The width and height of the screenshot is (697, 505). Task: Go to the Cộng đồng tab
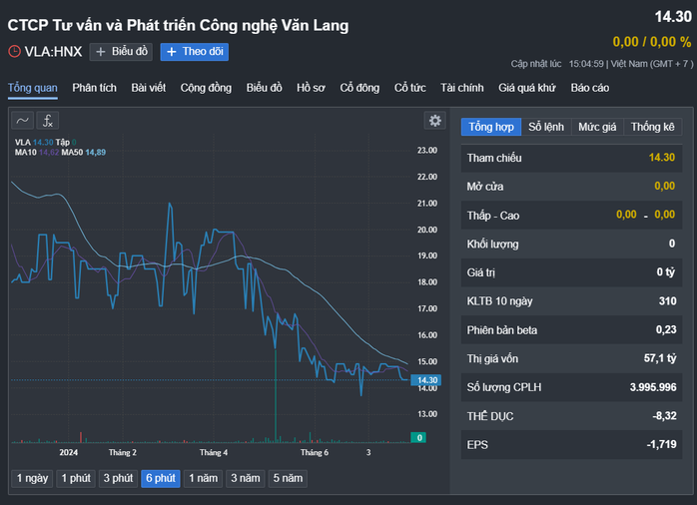206,88
